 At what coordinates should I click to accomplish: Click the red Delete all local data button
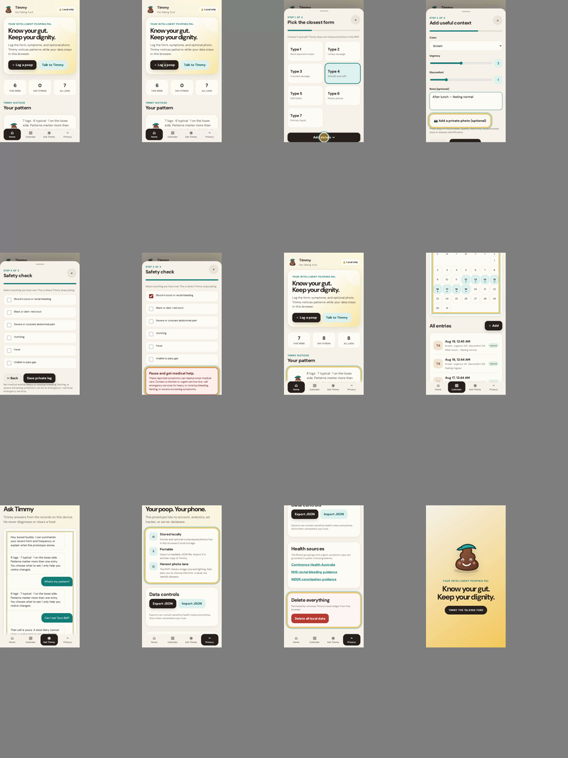click(310, 618)
